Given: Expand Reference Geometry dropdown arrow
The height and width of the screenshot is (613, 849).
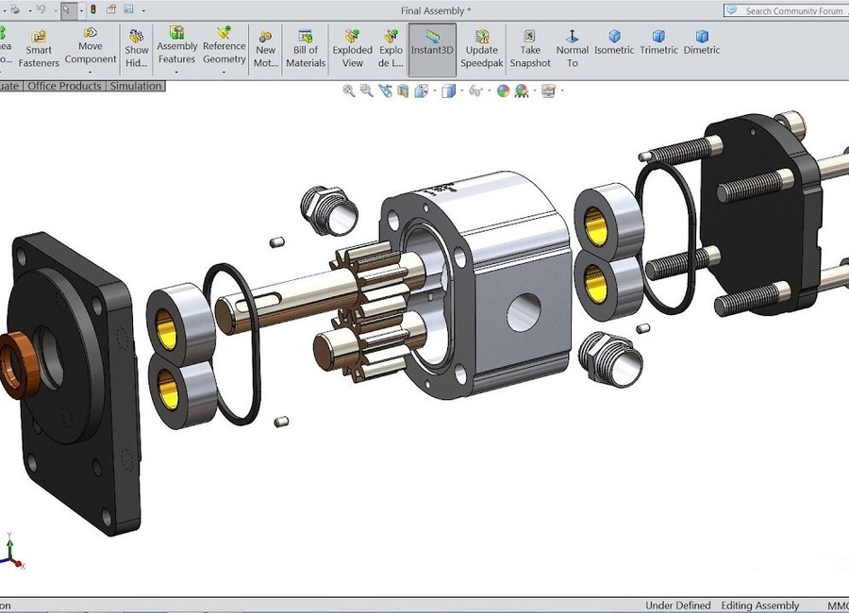Looking at the screenshot, I should 225,72.
